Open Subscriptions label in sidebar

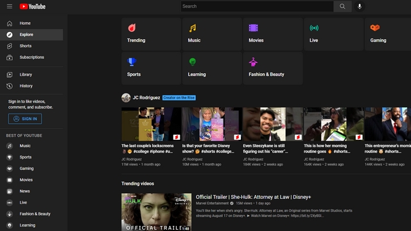tap(31, 57)
